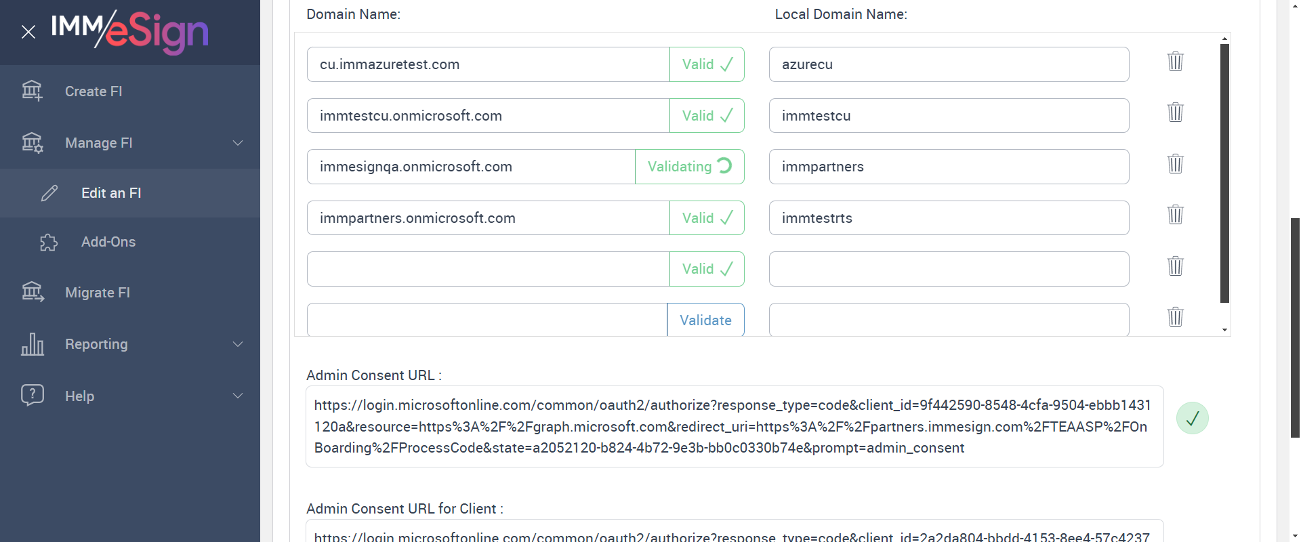Click the Create FI bank icon
This screenshot has height=542, width=1301.
pyautogui.click(x=32, y=91)
